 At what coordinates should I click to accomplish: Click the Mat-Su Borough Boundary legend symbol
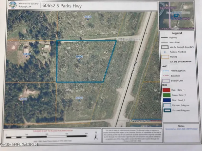pyautogui.click(x=165, y=47)
